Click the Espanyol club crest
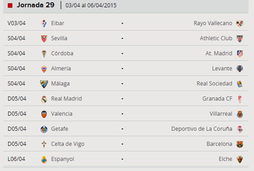Screen dimensions: 254x171 (44, 159)
